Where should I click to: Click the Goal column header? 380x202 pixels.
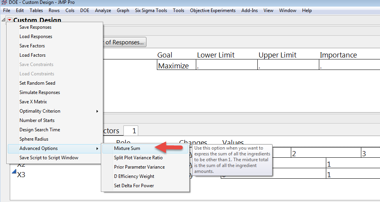point(165,55)
